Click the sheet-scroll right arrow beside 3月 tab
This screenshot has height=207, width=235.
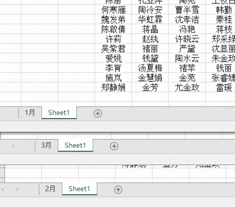click(x=13, y=146)
